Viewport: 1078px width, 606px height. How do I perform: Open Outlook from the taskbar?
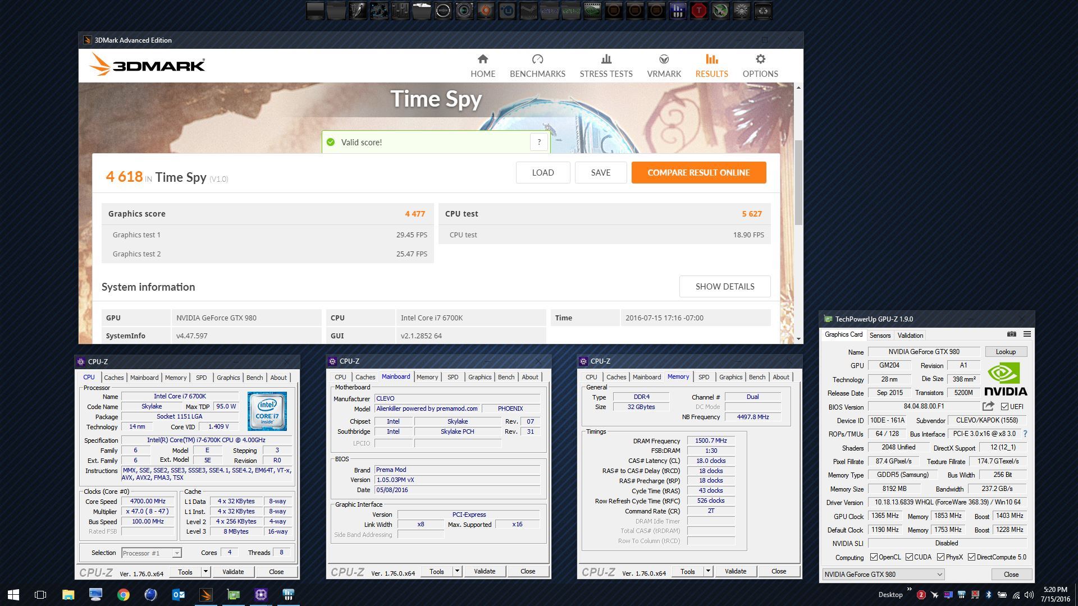pyautogui.click(x=178, y=595)
